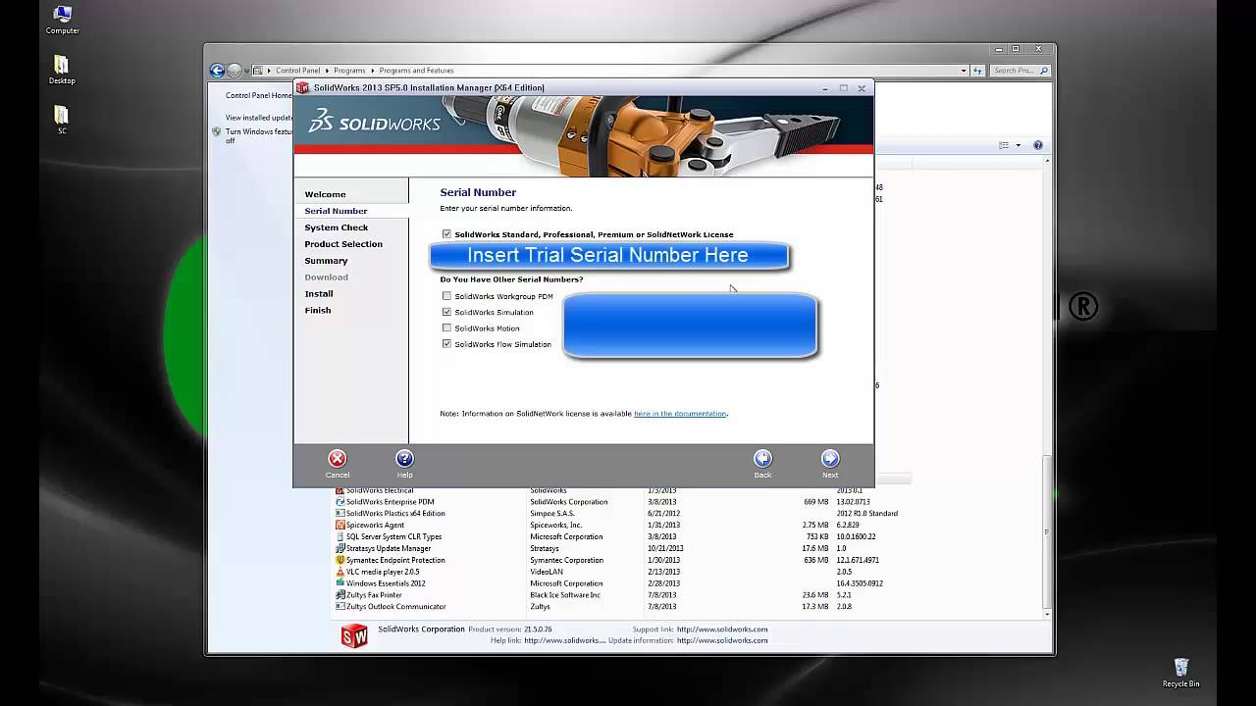Click the Cancel red X icon
The height and width of the screenshot is (706, 1256).
tap(337, 459)
